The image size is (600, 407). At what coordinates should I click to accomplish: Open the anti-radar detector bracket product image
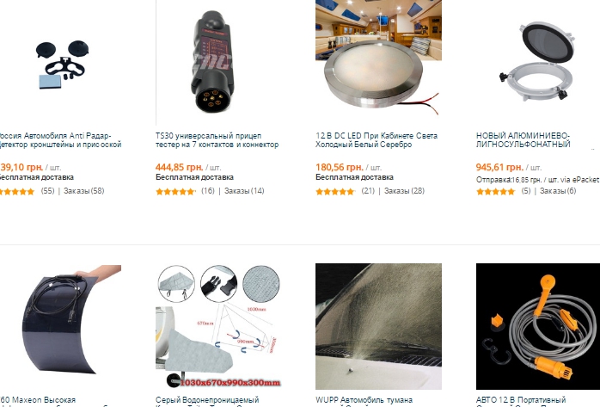click(x=60, y=63)
